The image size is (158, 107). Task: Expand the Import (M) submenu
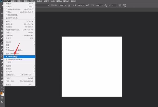[19, 72]
